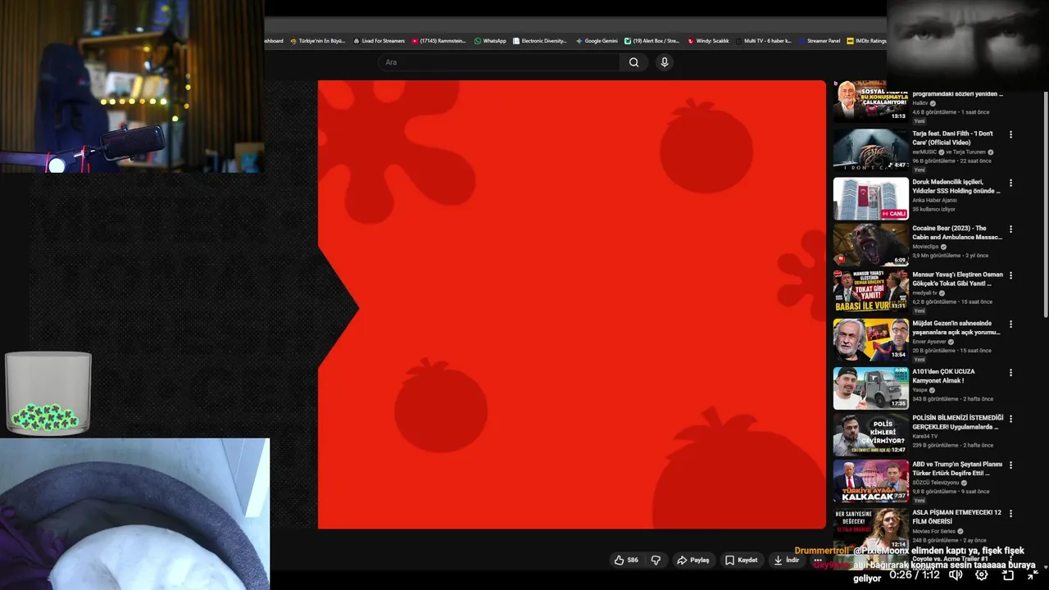
Task: Open the player settings gear
Action: coord(982,575)
